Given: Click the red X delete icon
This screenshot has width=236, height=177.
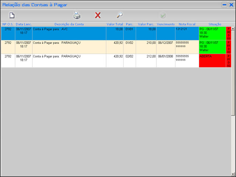Looking at the screenshot, I should [98, 15].
